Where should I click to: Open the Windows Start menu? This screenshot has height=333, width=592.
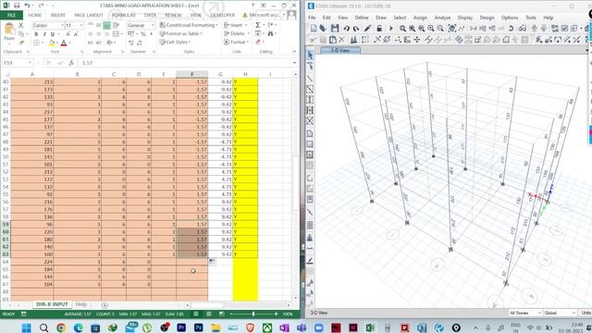(x=27, y=327)
